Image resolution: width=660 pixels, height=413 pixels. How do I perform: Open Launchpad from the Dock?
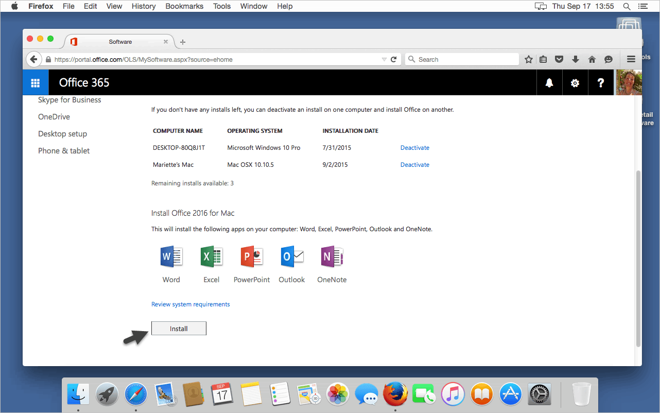(107, 394)
